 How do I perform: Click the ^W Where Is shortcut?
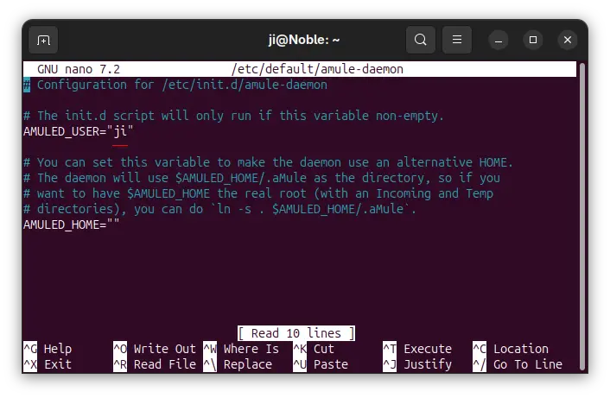[x=241, y=349]
